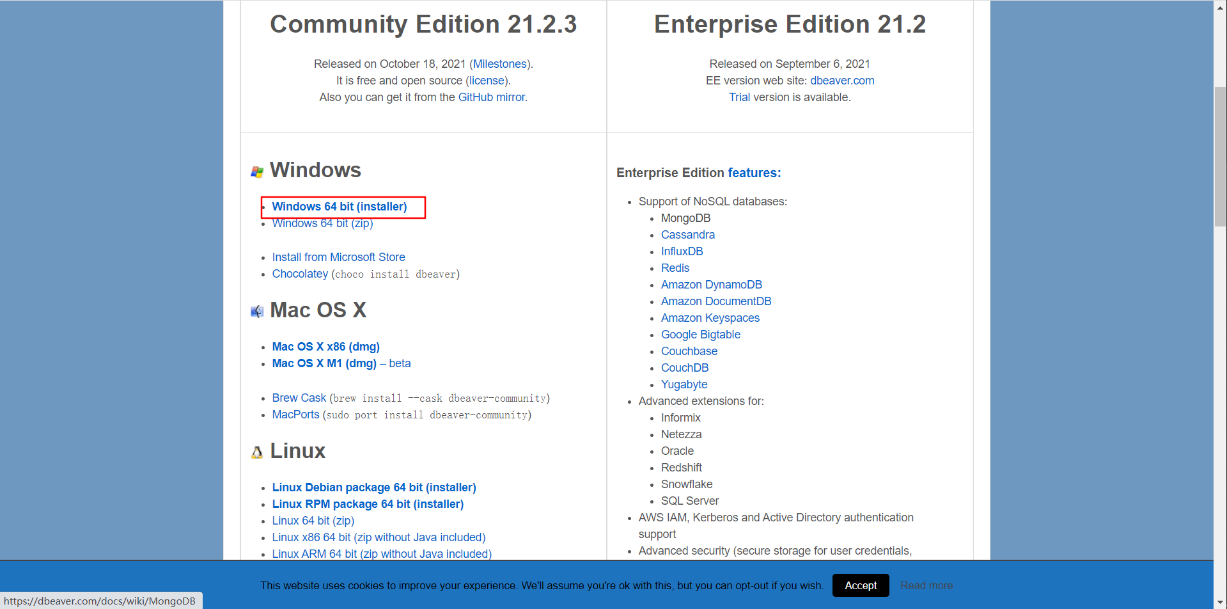Open Install from Microsoft Store link

pyautogui.click(x=338, y=257)
